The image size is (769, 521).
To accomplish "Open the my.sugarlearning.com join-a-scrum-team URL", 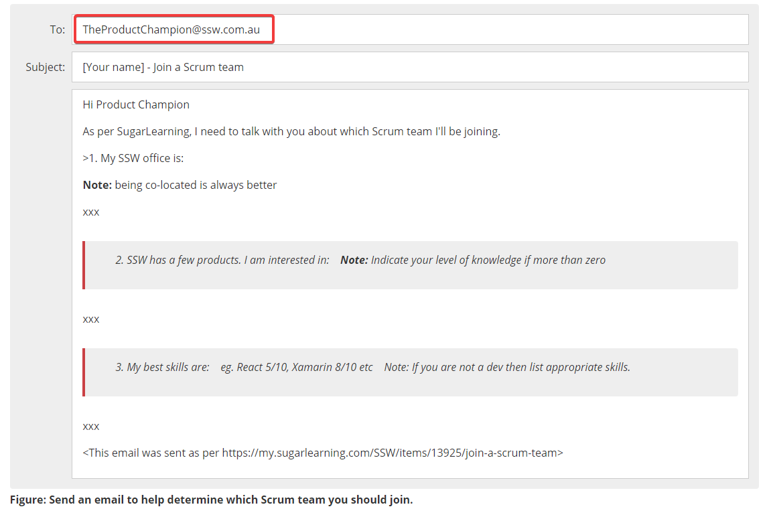I will tap(391, 453).
